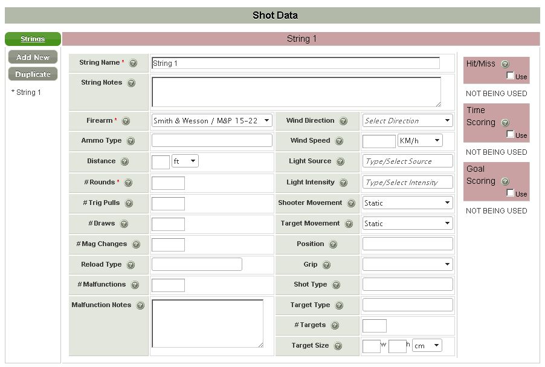Open the Firearm dropdown
The height and width of the screenshot is (367, 545).
(211, 121)
